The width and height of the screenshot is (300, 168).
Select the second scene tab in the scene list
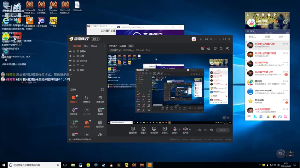[86, 46]
